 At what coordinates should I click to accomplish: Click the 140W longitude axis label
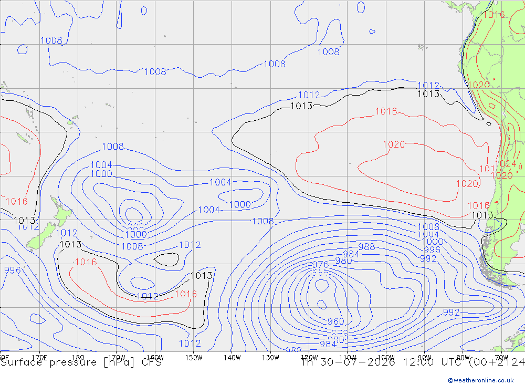(x=232, y=358)
